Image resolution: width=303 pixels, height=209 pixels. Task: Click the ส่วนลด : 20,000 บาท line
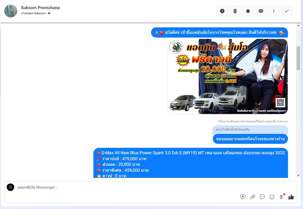coord(118,164)
